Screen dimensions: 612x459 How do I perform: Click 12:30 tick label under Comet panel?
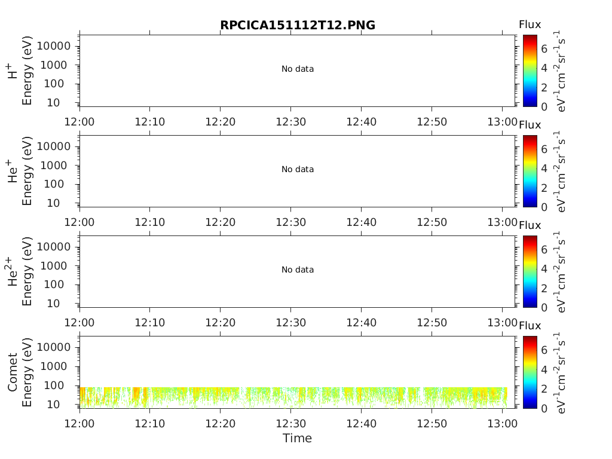coord(291,424)
